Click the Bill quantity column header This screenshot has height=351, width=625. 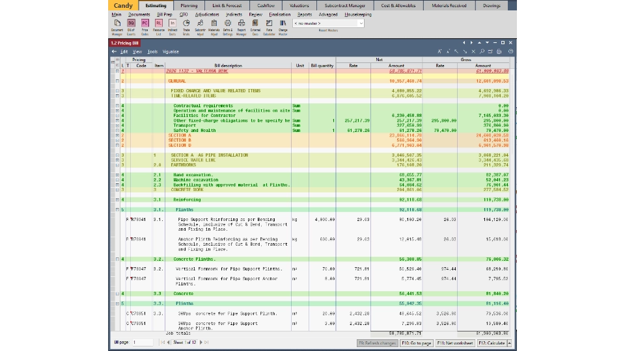coord(322,66)
